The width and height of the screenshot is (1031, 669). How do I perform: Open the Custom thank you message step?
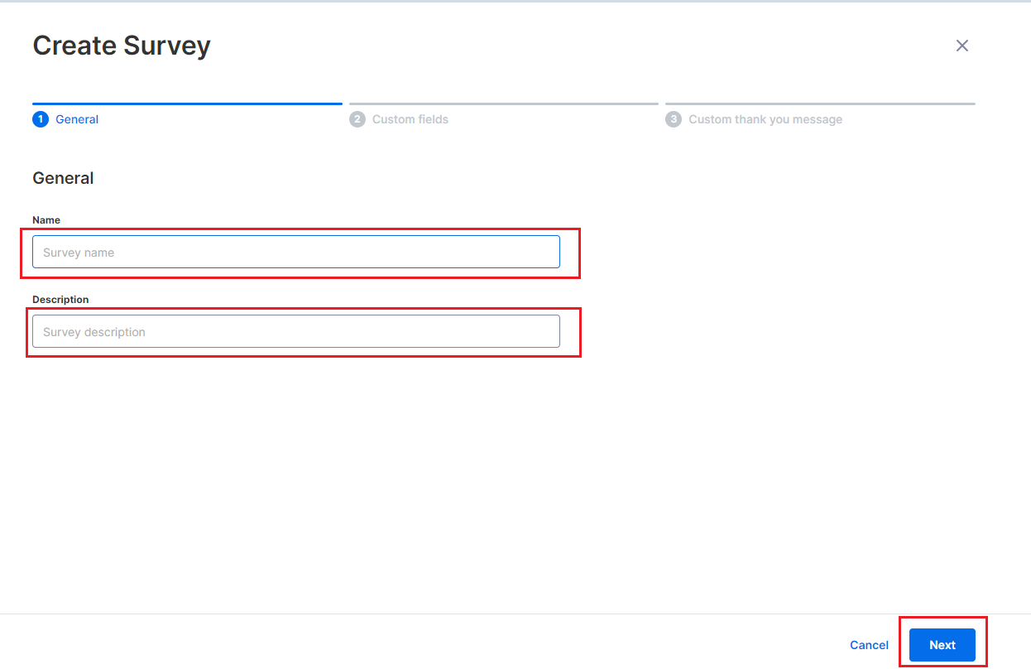click(x=765, y=119)
